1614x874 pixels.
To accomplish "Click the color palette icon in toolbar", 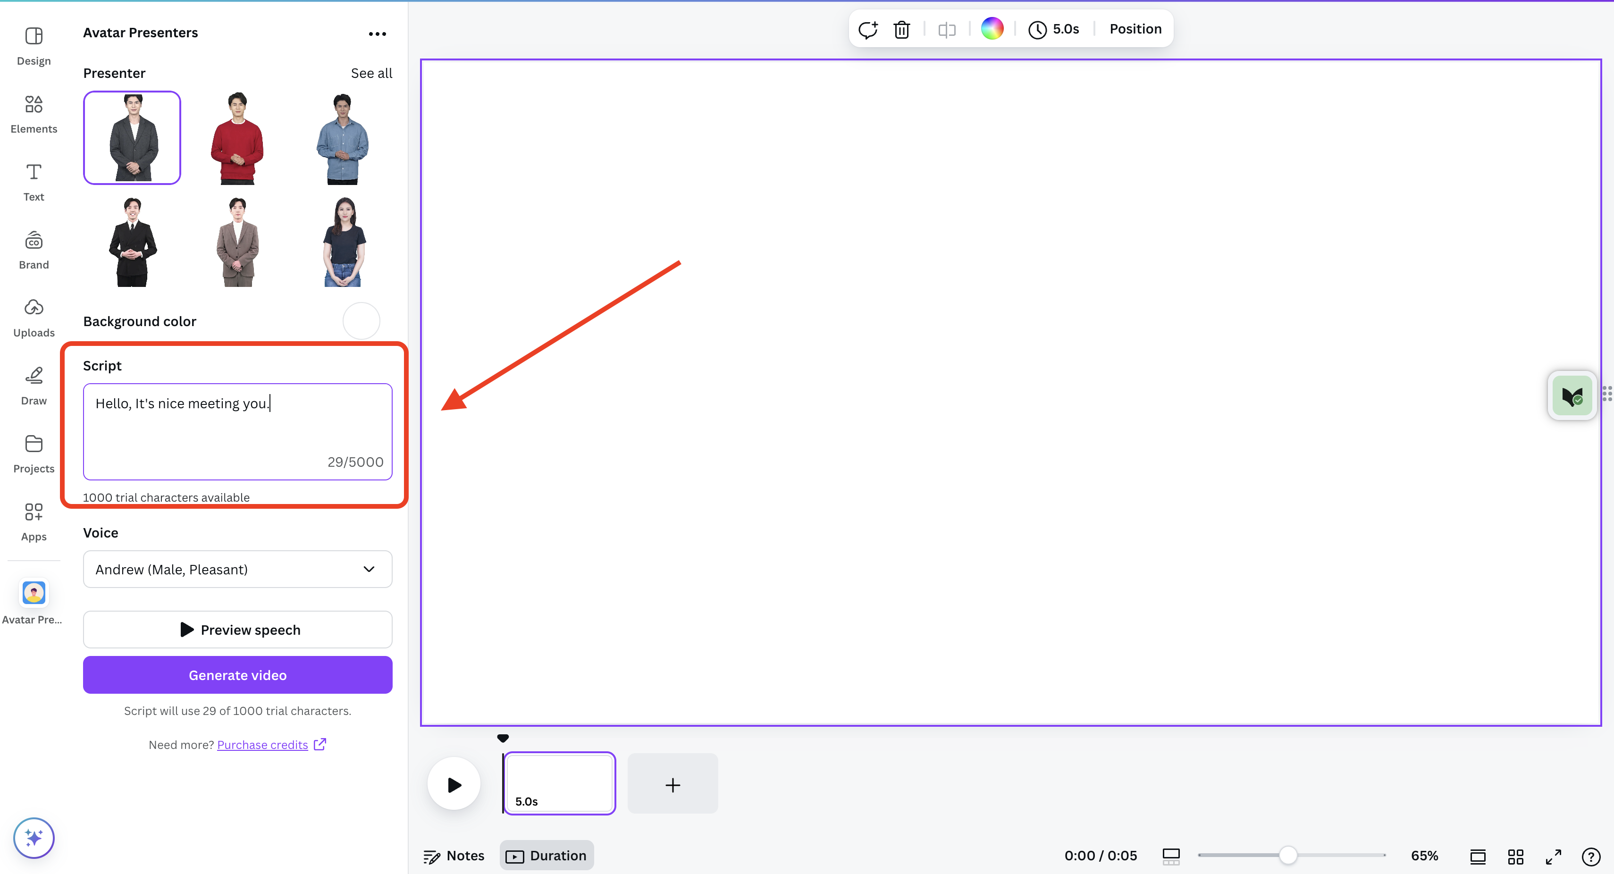I will pyautogui.click(x=992, y=29).
